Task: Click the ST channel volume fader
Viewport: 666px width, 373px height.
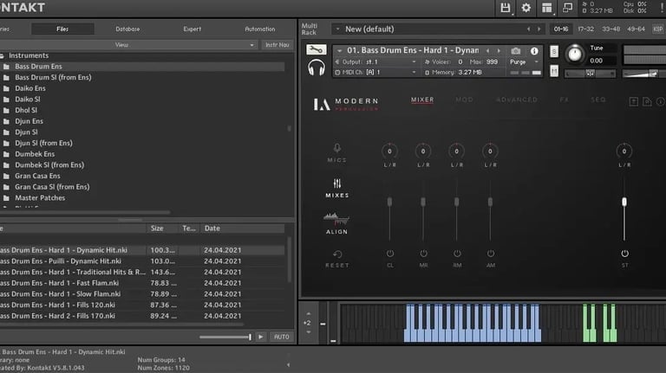Action: click(624, 203)
